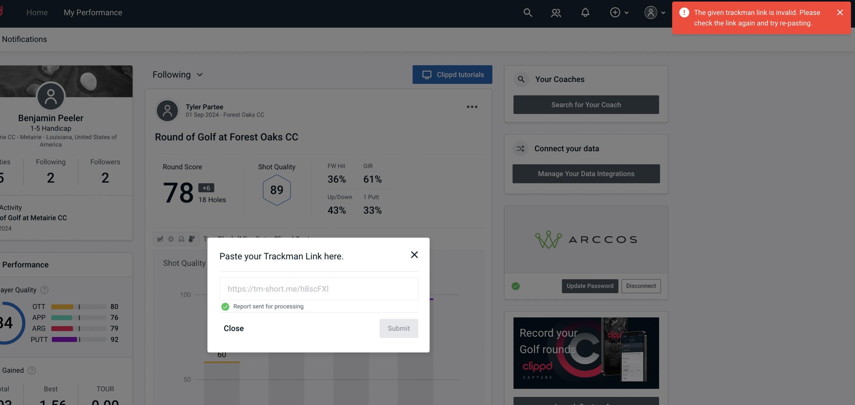855x405 pixels.
Task: Click the Search for Your Coach button
Action: 586,105
